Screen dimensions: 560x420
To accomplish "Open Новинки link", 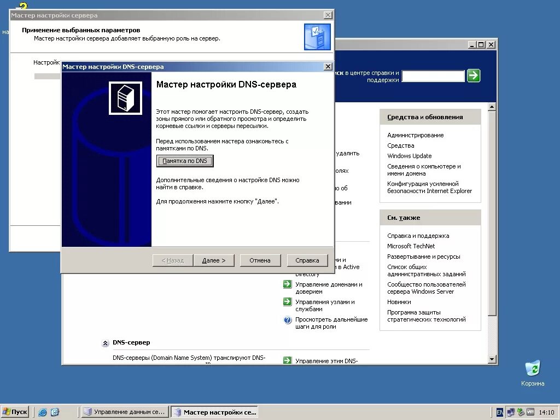I will (399, 302).
